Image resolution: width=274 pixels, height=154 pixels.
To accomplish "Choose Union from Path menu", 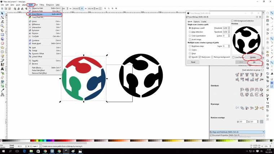I will (x=45, y=21).
